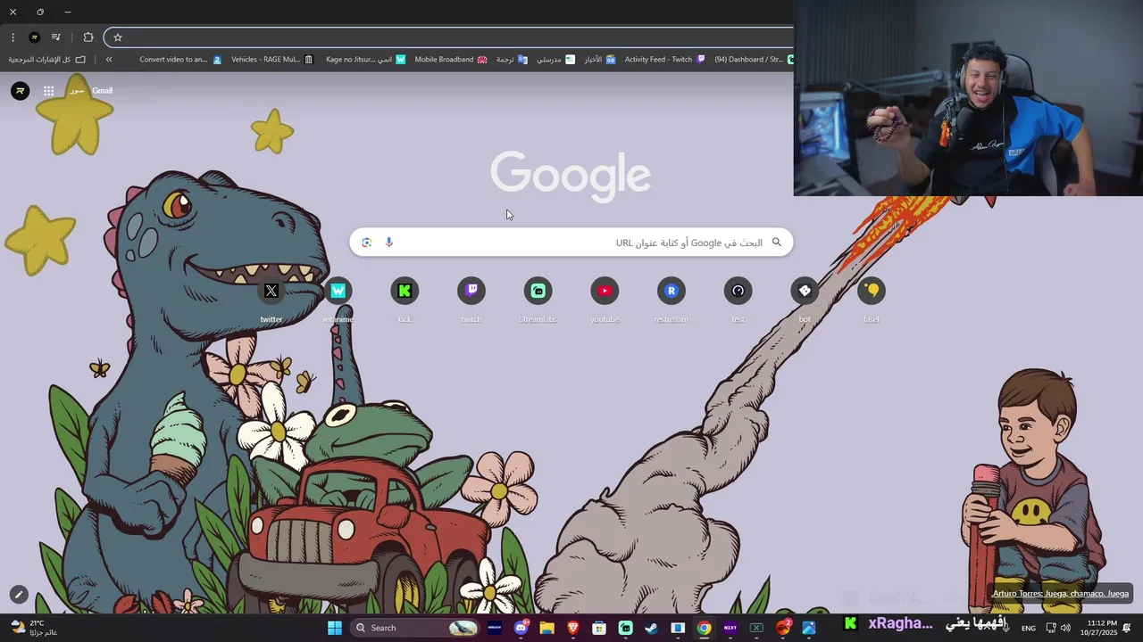Customize Chrome with the pencil button

pos(19,594)
